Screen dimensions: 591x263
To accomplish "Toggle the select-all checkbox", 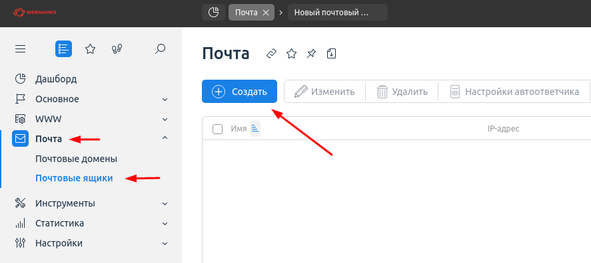I will [217, 130].
